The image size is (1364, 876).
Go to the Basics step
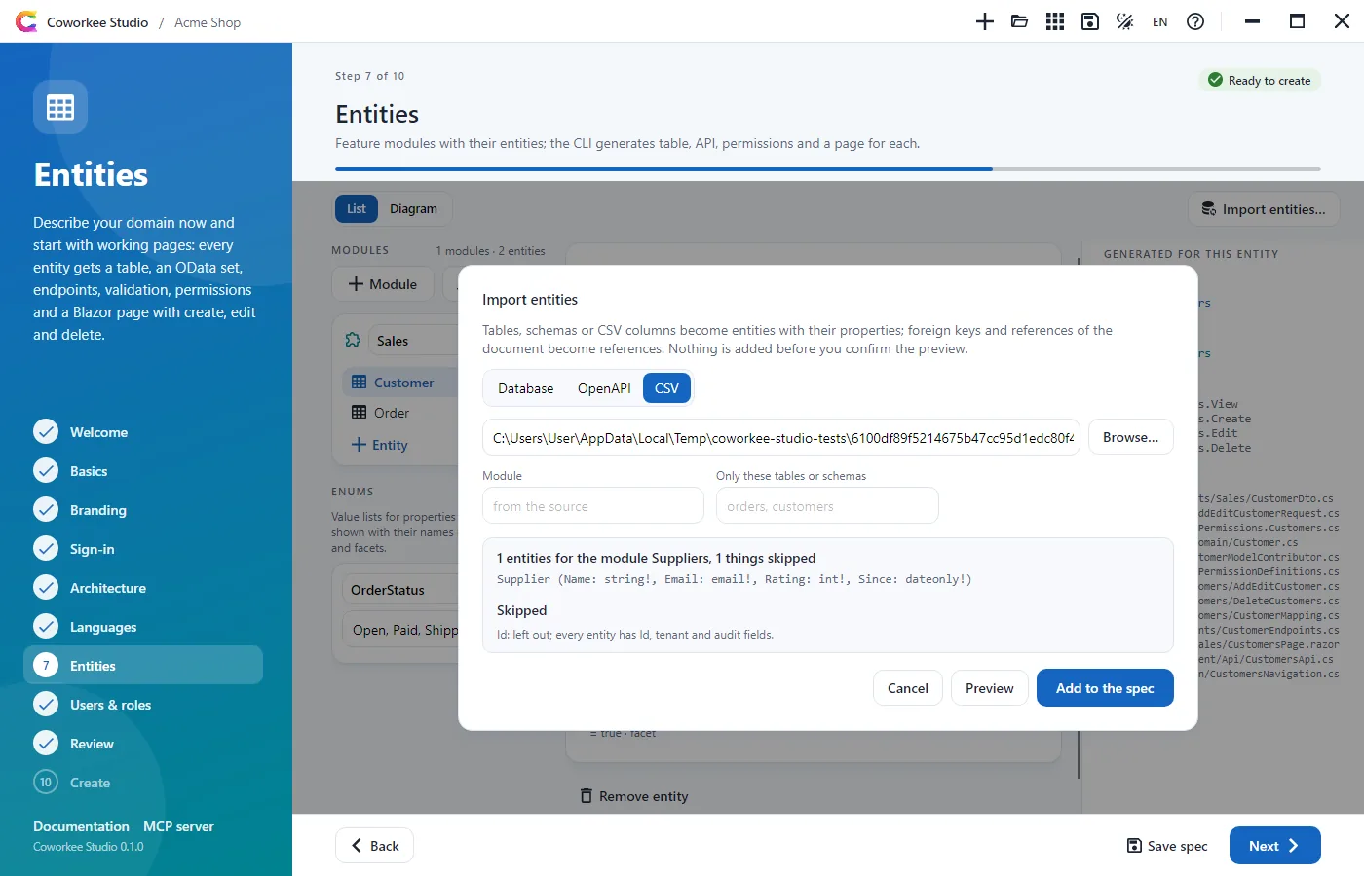coord(143,471)
